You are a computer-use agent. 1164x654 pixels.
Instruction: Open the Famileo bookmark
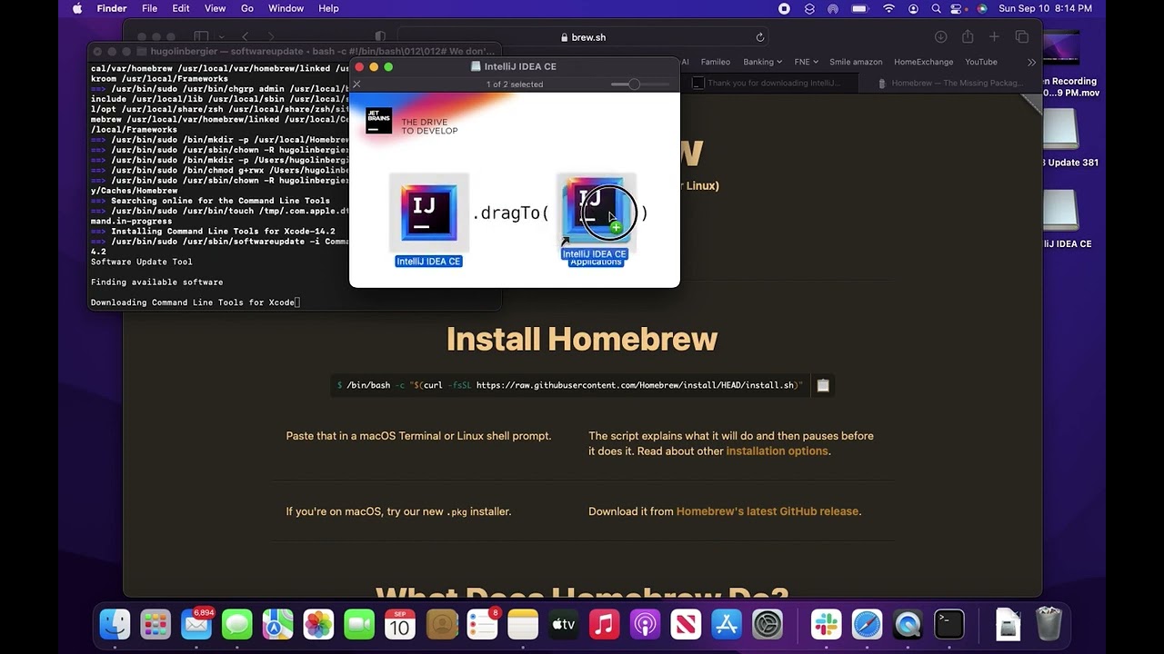[x=715, y=62]
